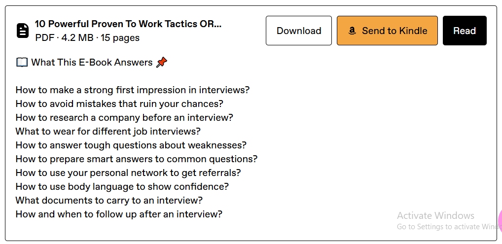Click the open book emoji icon
Screen dimensions: 502x244
(x=22, y=63)
